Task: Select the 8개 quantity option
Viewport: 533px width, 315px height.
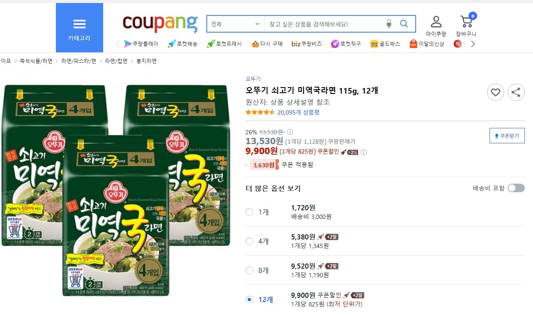Action: pyautogui.click(x=249, y=270)
